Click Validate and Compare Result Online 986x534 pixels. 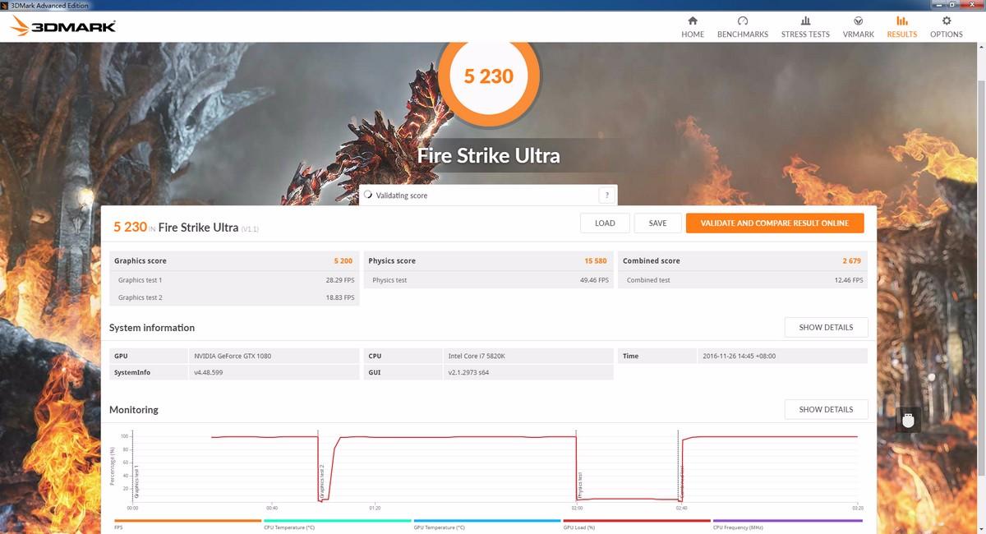(x=775, y=223)
